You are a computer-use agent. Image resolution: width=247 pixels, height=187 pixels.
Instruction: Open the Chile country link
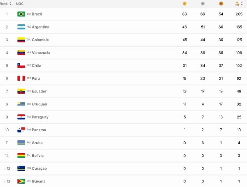click(36, 66)
